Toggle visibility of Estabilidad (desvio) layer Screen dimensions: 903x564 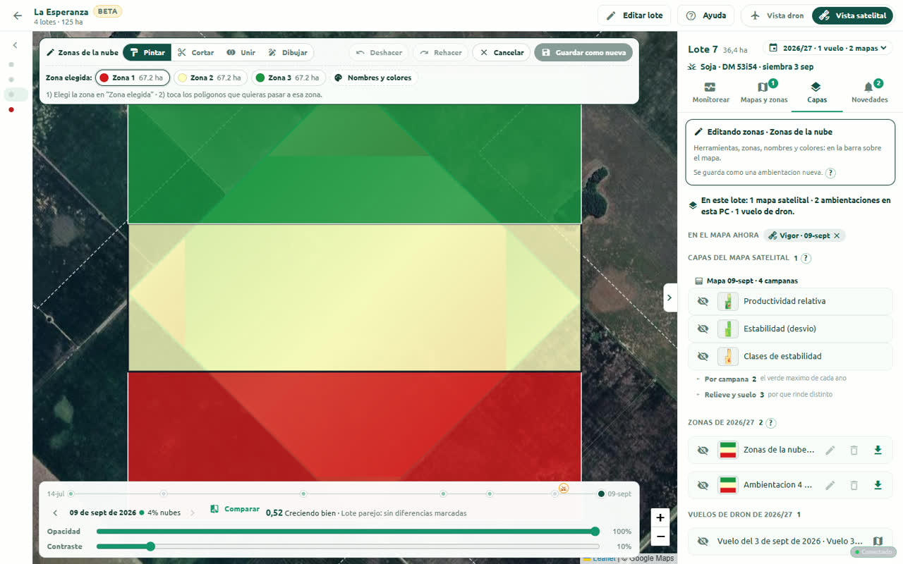pos(702,329)
